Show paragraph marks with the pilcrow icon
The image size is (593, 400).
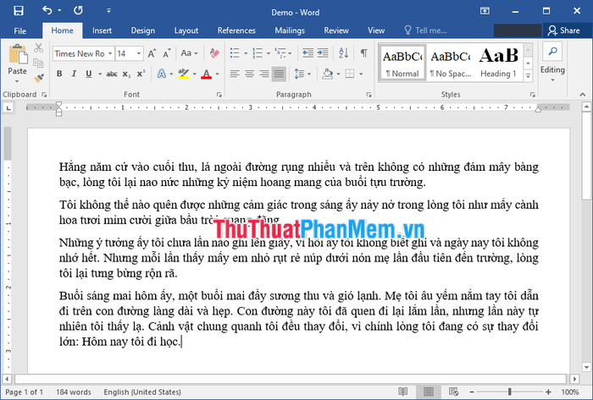pos(363,53)
